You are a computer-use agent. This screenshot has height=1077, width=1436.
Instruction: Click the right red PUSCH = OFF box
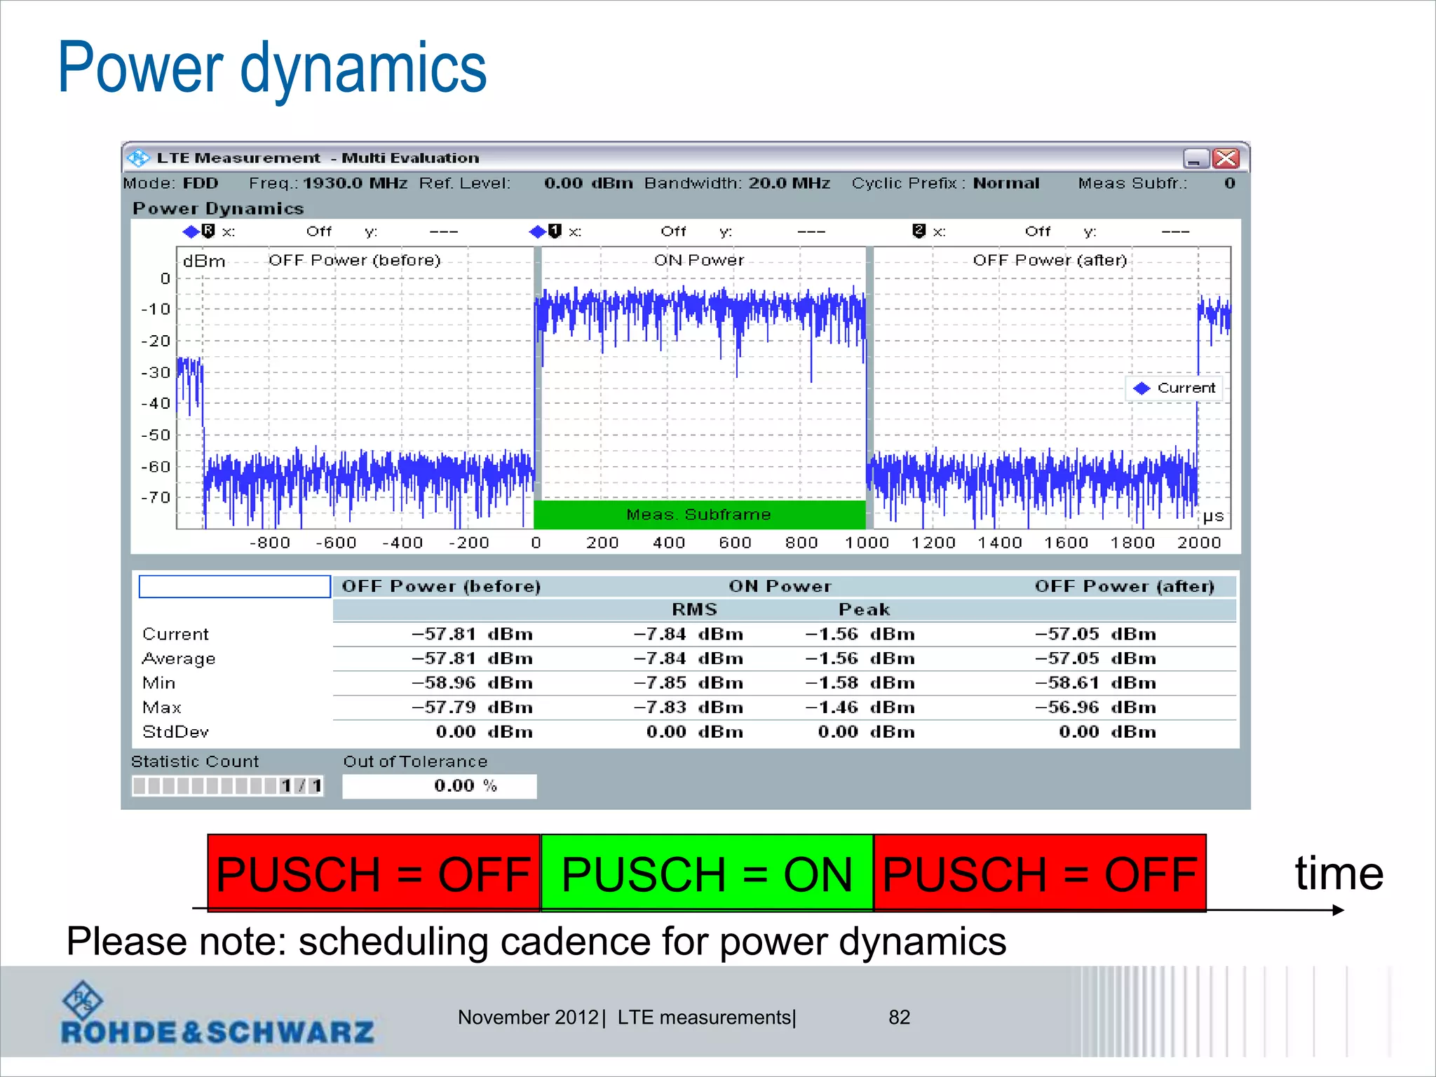[1040, 872]
